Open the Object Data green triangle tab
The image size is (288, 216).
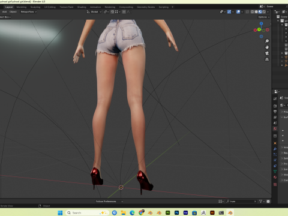(275, 172)
